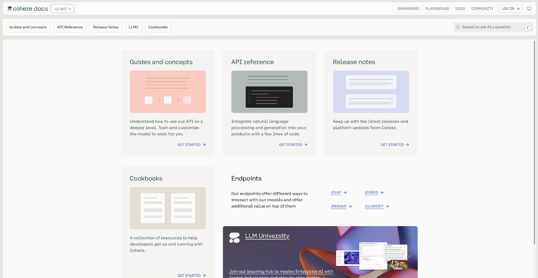Click the Guides and concepts card title
Screen dimensions: 538x278
click(x=161, y=62)
